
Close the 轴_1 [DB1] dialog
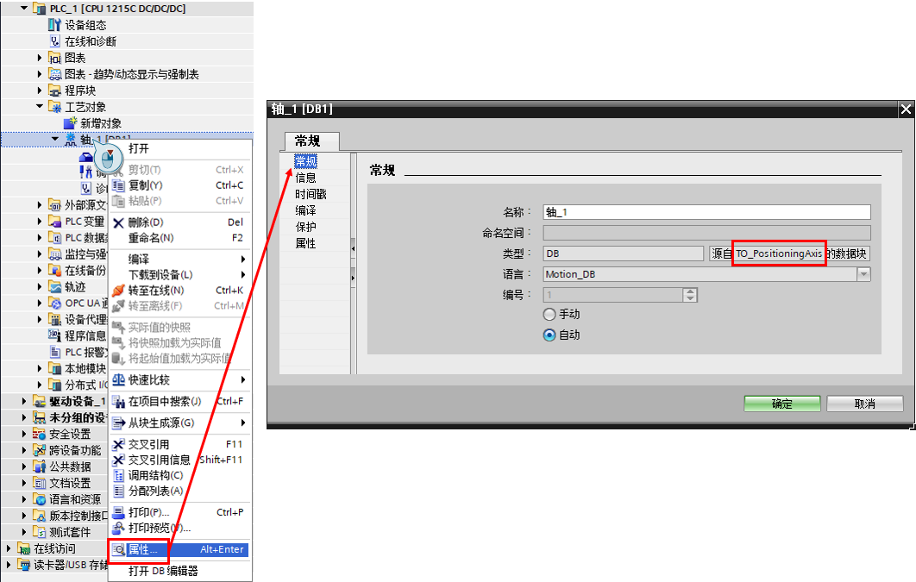pyautogui.click(x=906, y=110)
